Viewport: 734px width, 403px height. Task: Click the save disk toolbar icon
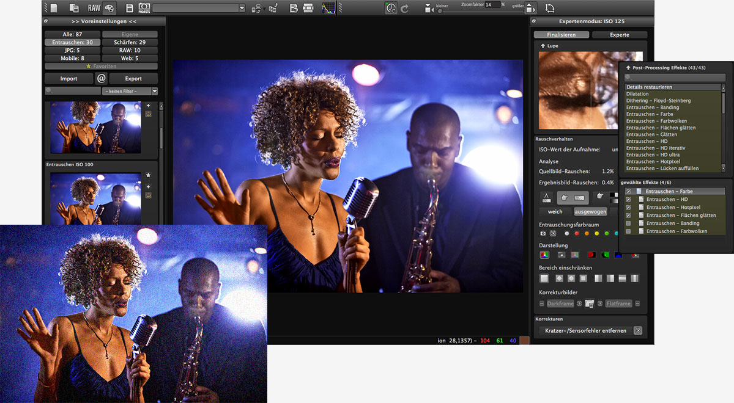tap(130, 8)
